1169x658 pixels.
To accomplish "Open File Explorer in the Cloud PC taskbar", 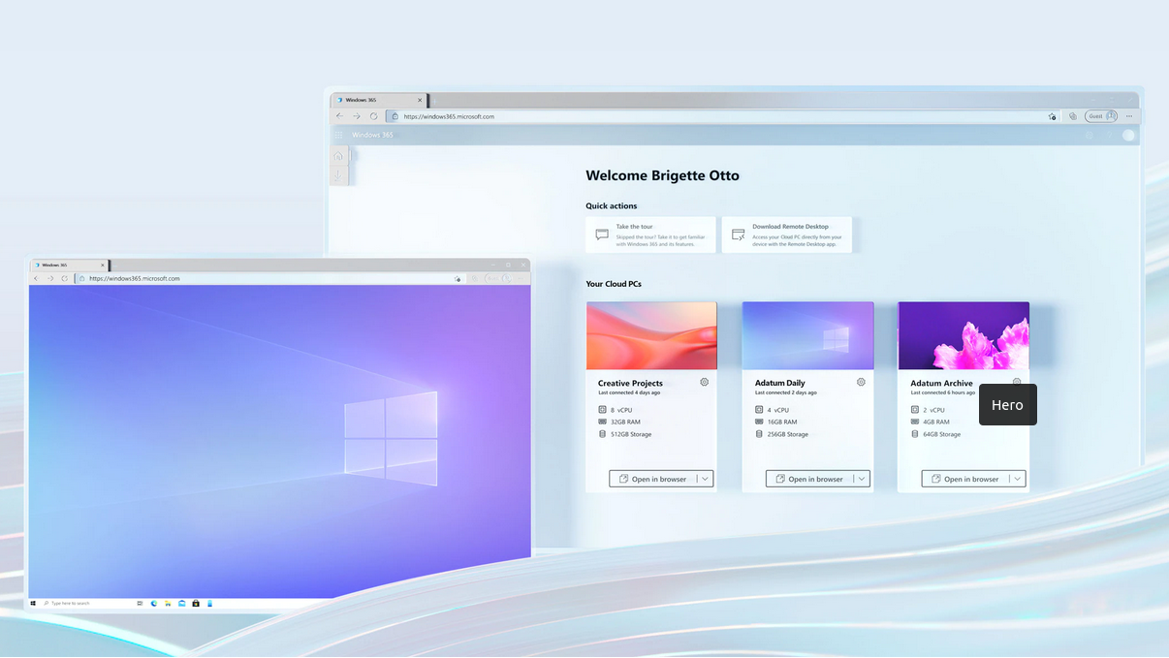I will (x=168, y=603).
